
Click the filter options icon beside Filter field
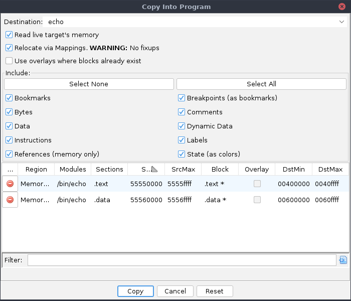343,260
